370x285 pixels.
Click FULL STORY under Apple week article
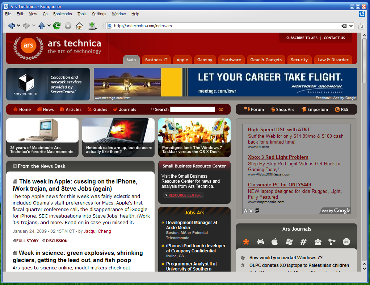click(25, 241)
